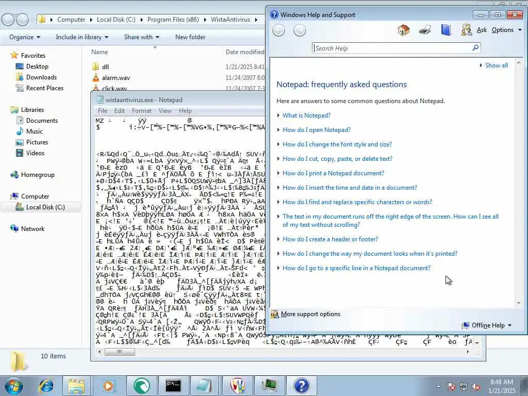Screen dimensions: 528x396
Task: Open the Offline Help dropdown
Action: 488,325
